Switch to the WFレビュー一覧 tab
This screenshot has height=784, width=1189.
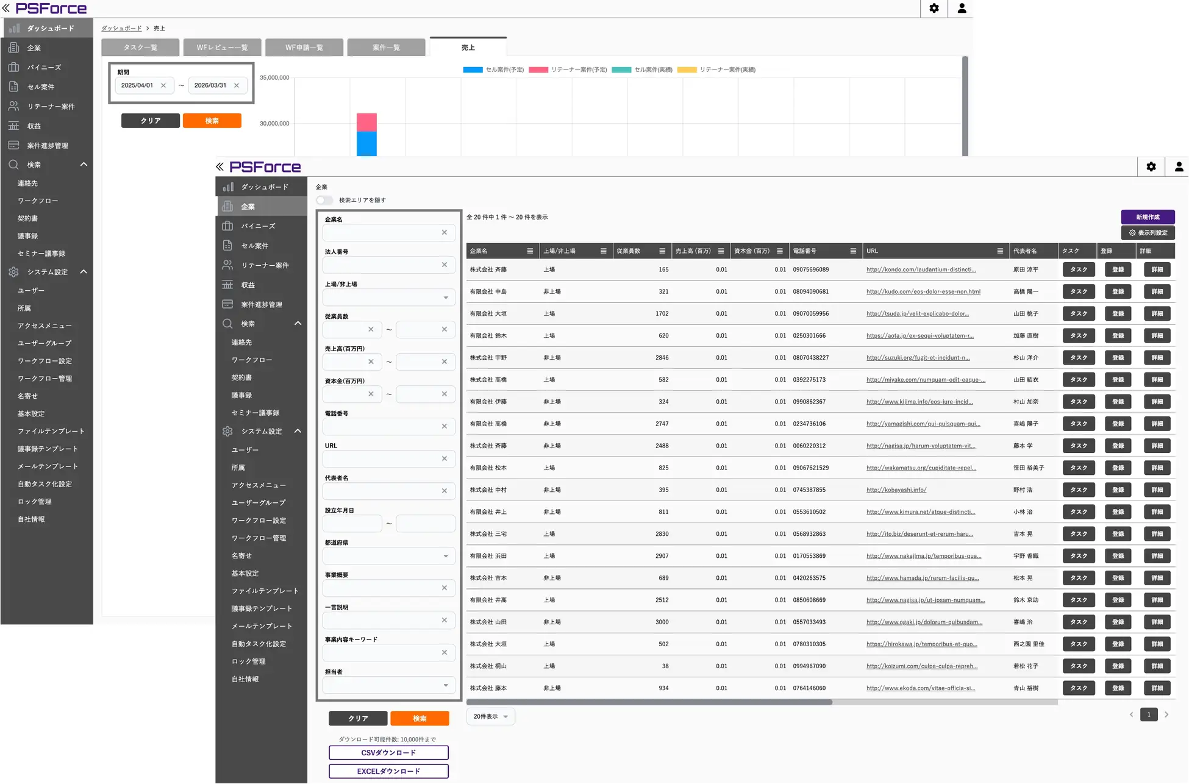click(222, 48)
